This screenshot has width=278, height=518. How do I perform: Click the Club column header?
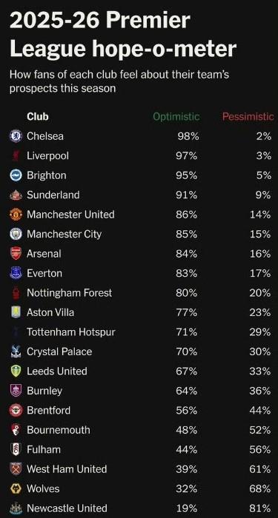38,117
